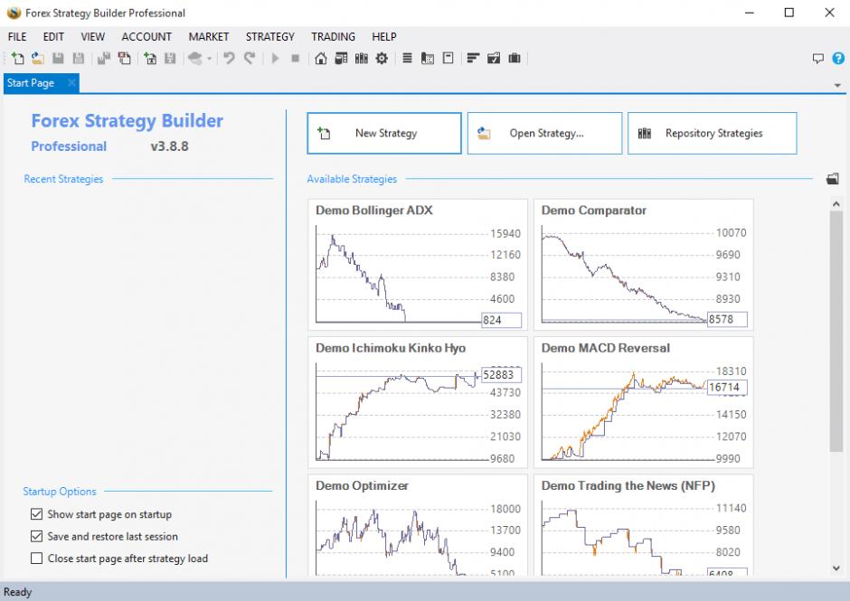Click the Save All toolbar icon
The width and height of the screenshot is (850, 601).
tap(104, 58)
